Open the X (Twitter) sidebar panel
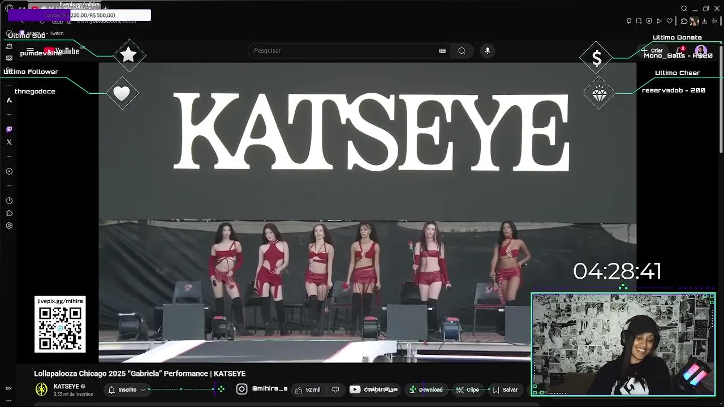724x407 pixels. [x=9, y=142]
